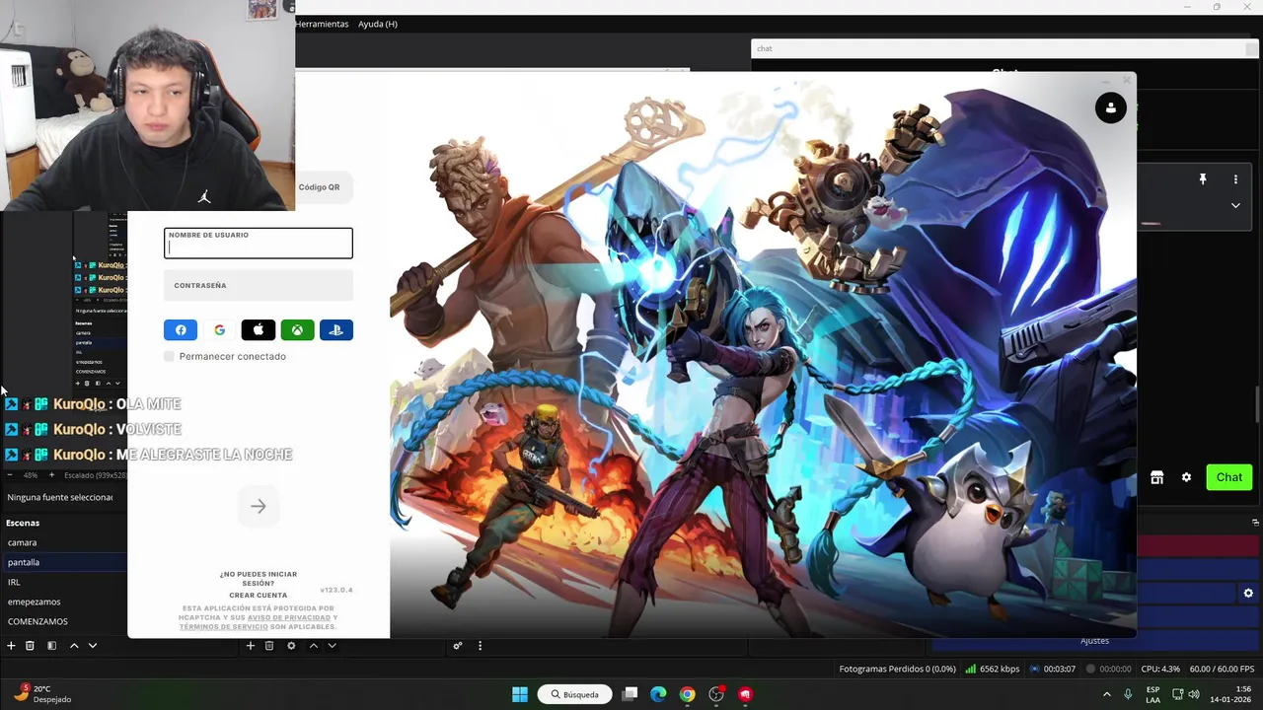
Task: Open source properties gear icon
Action: 291,646
